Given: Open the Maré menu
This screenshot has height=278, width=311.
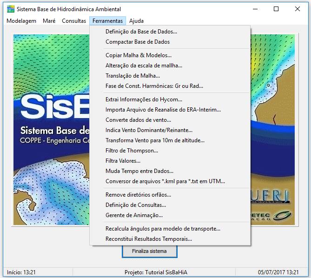Looking at the screenshot, I should 49,21.
